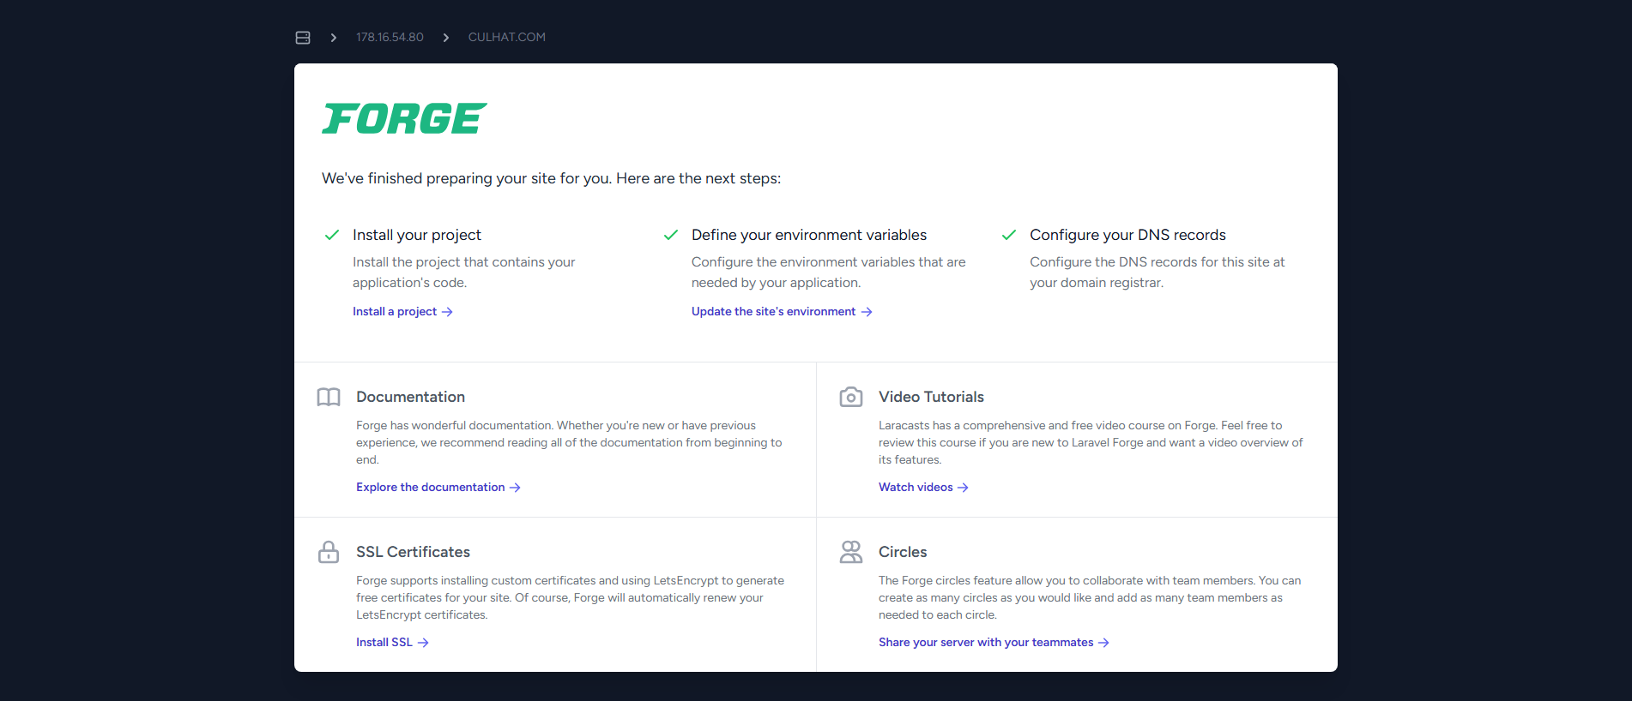Go to Watch videos link
This screenshot has width=1632, height=701.
(x=923, y=488)
